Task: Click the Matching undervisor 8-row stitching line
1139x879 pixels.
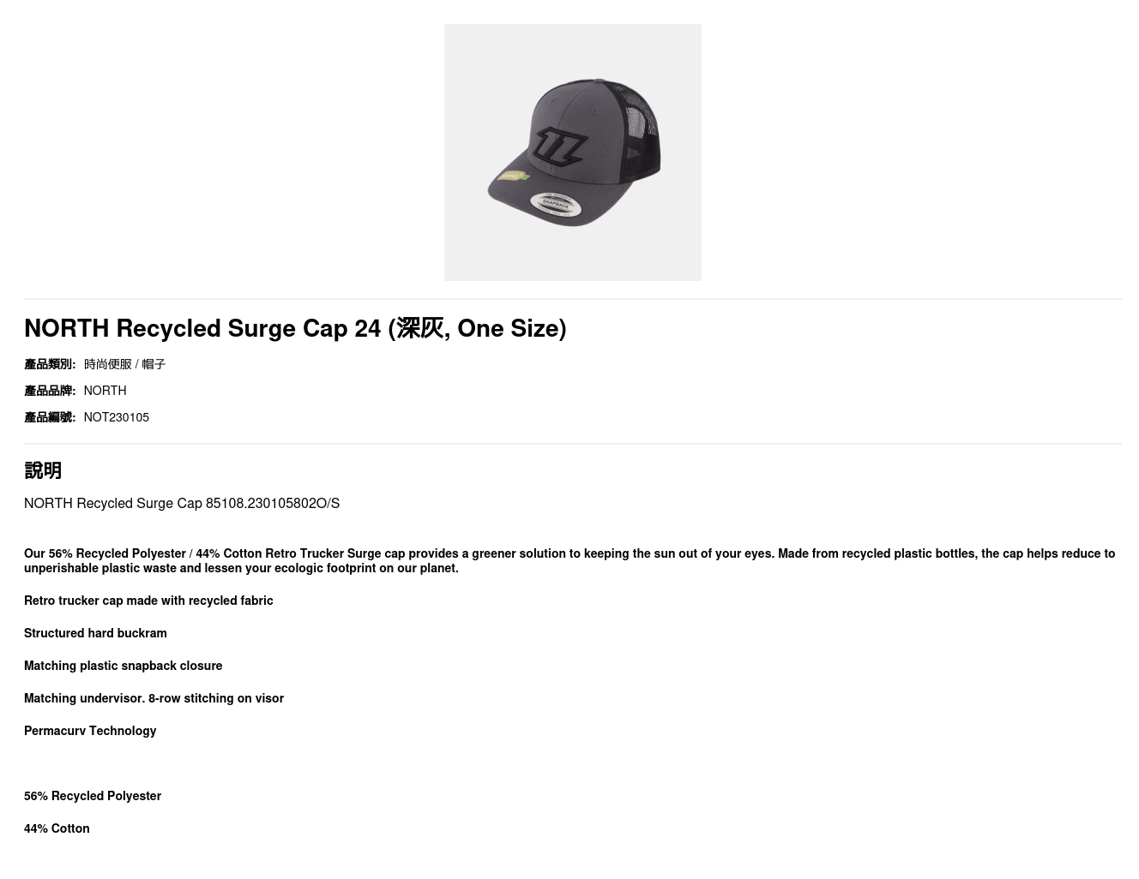Action: [x=154, y=698]
